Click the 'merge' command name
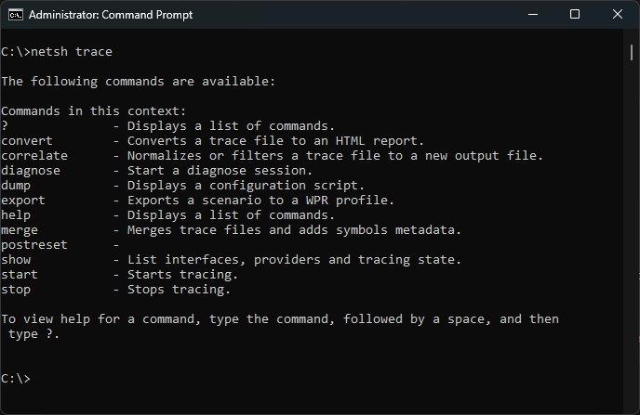 (20, 230)
